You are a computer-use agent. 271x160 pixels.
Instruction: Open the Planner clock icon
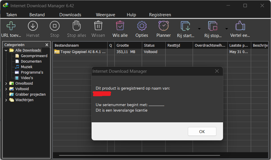tap(164, 26)
